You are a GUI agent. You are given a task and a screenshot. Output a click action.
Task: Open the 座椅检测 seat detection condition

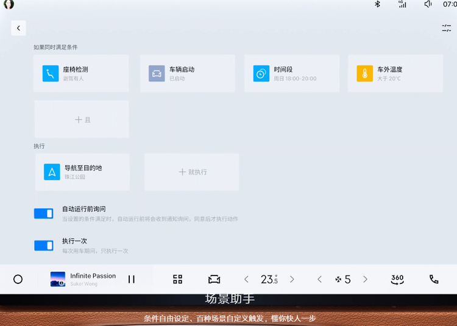(x=81, y=74)
